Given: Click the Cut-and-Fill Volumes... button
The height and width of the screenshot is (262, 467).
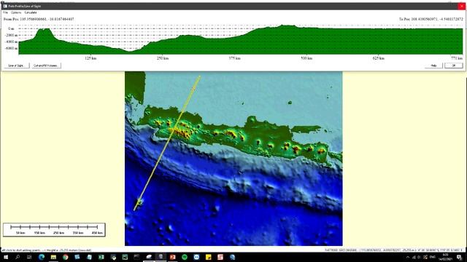Looking at the screenshot, I should [46, 65].
